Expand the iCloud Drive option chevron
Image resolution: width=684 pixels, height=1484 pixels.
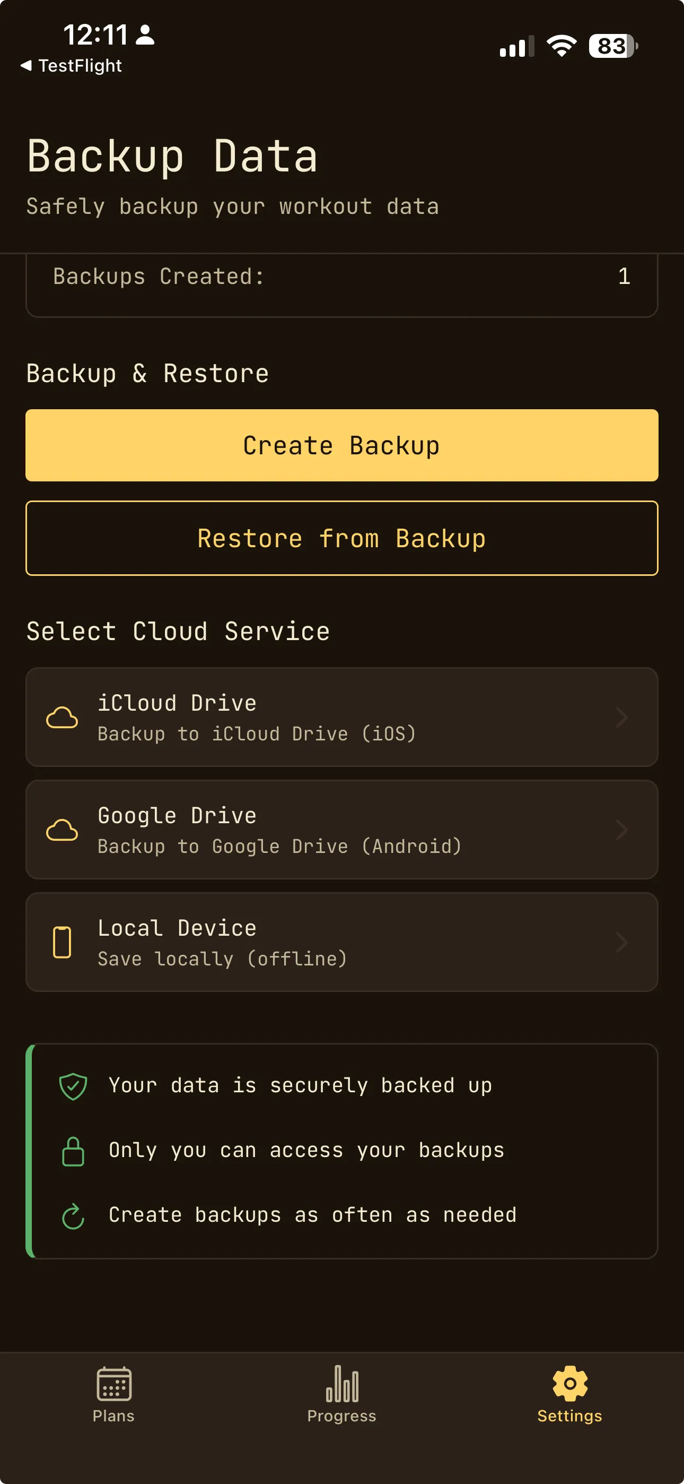coord(622,717)
